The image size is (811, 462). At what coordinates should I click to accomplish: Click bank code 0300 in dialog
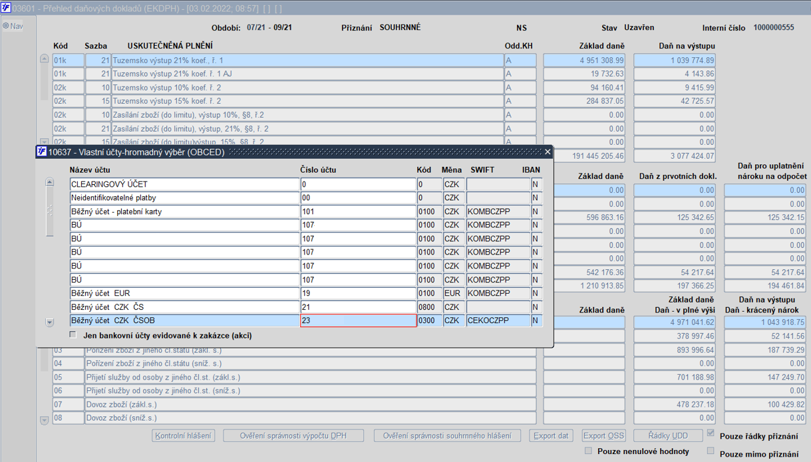pyautogui.click(x=429, y=320)
